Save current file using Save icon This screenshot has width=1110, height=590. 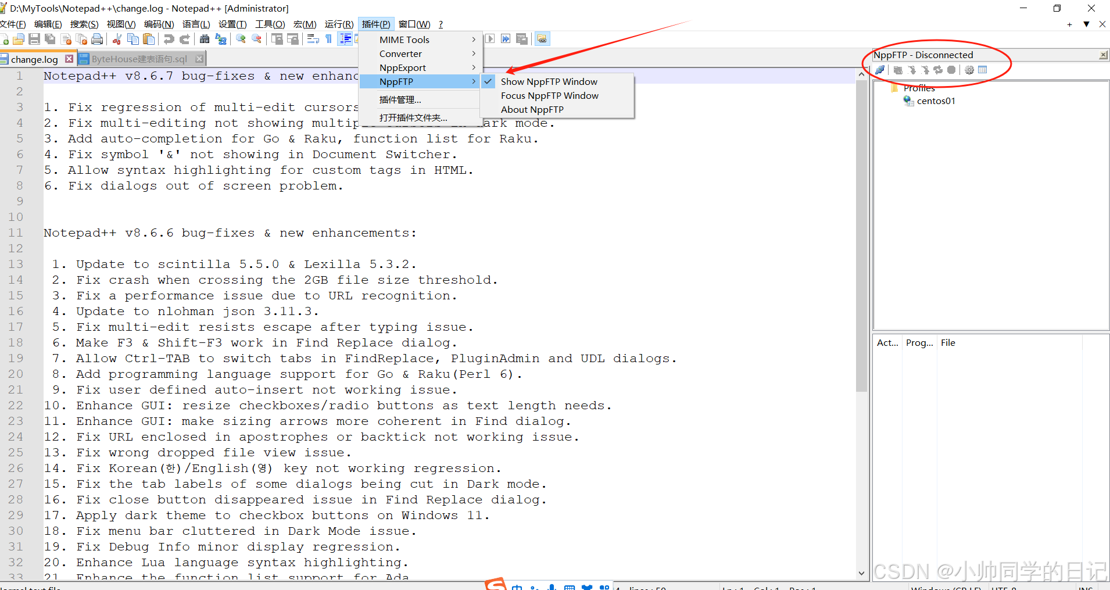pyautogui.click(x=34, y=39)
